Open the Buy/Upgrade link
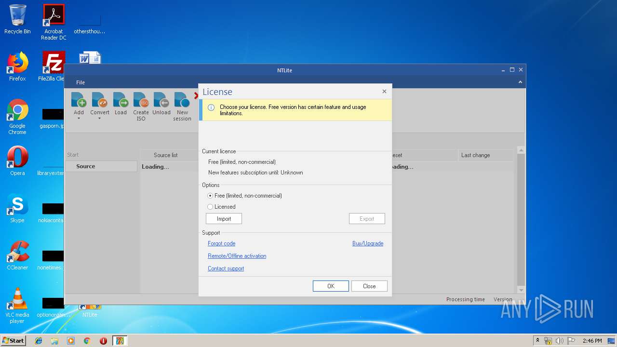This screenshot has height=347, width=617. point(368,243)
